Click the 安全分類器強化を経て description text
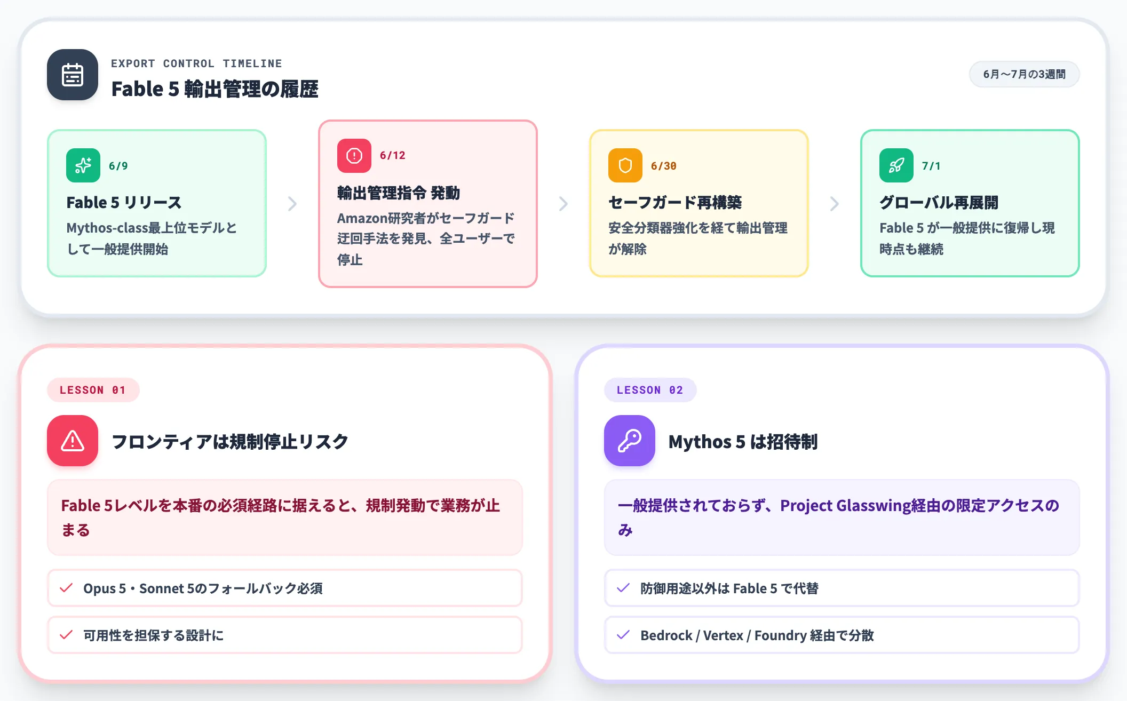Viewport: 1127px width, 701px height. [698, 238]
